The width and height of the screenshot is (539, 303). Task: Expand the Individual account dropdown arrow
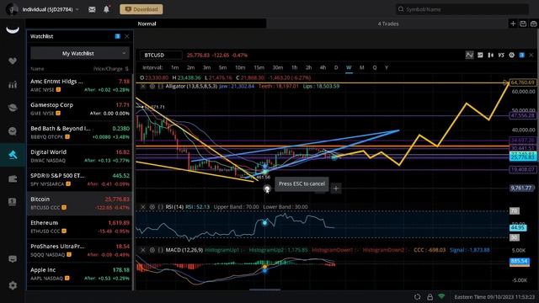click(77, 9)
